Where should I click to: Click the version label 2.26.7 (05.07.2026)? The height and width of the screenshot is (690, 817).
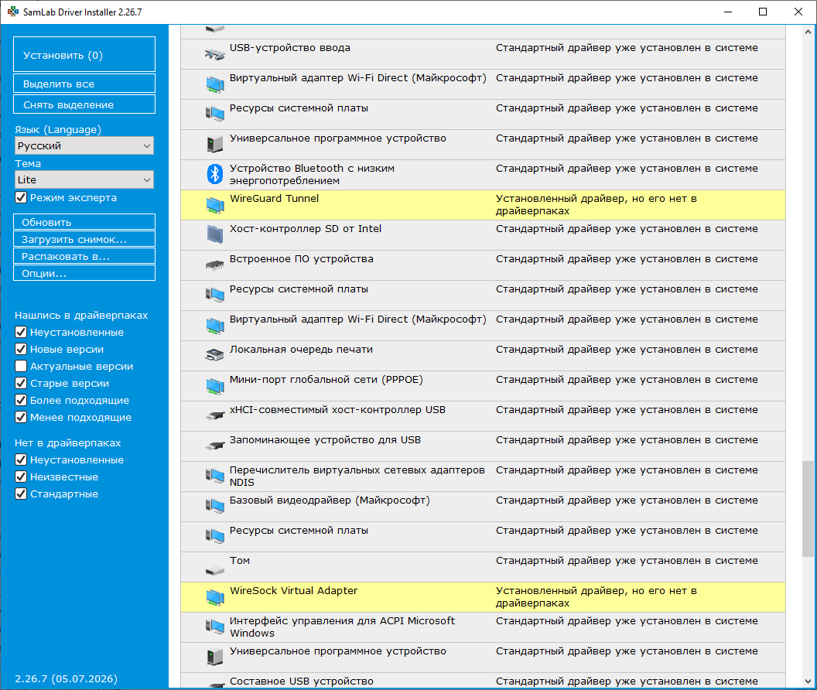67,678
